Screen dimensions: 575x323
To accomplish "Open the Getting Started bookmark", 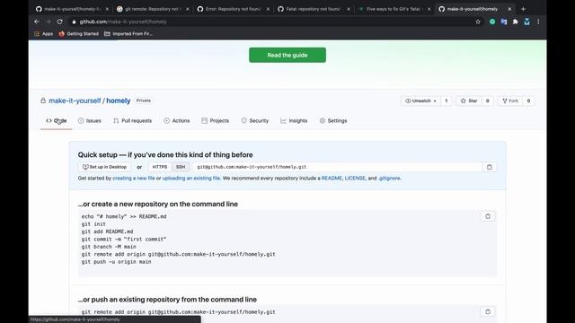I will [78, 34].
